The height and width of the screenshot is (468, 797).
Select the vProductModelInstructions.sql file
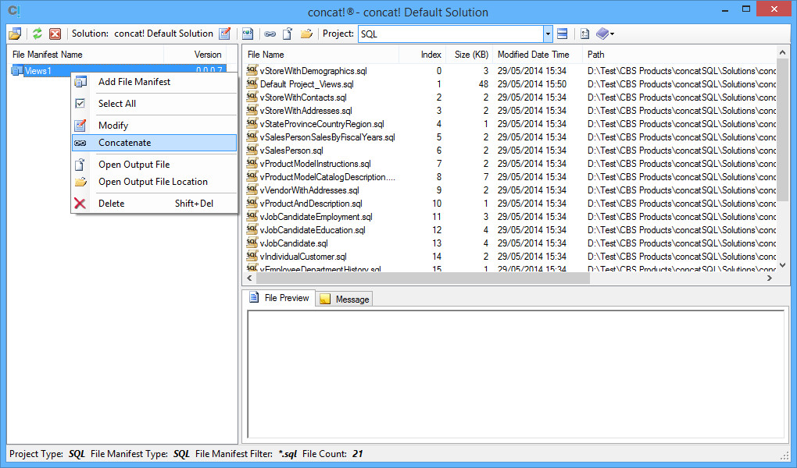315,164
